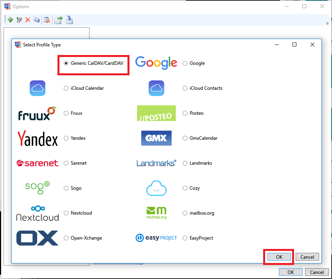Image resolution: width=332 pixels, height=279 pixels.
Task: Click the import profiles toolbar icon
Action: [x=69, y=20]
